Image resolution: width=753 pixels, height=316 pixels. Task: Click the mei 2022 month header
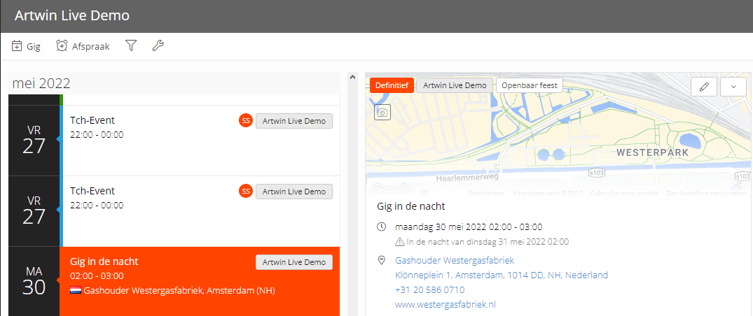point(41,83)
